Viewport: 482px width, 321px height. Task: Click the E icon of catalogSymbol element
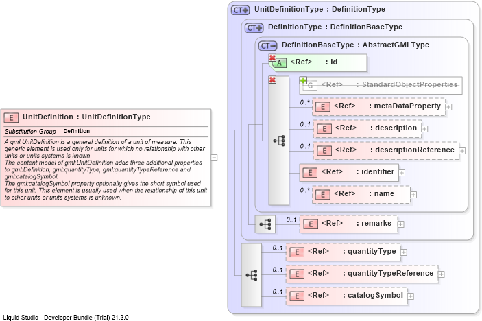click(x=297, y=296)
